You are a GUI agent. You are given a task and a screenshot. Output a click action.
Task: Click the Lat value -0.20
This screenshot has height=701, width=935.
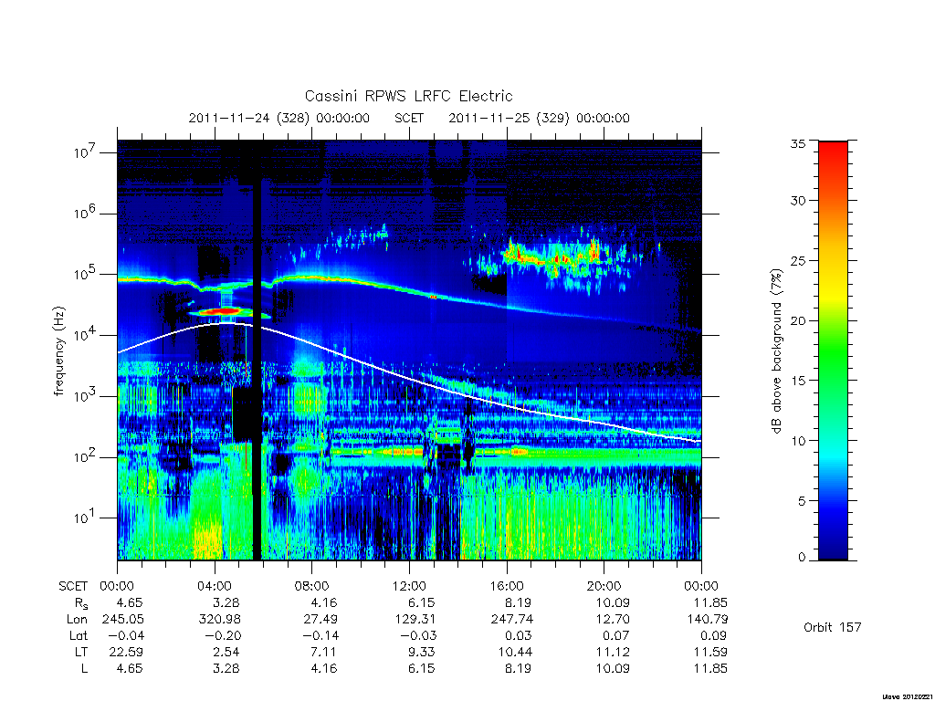(x=222, y=635)
